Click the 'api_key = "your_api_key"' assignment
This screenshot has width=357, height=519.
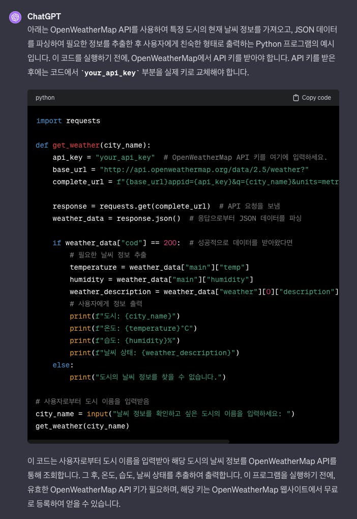click(x=104, y=157)
